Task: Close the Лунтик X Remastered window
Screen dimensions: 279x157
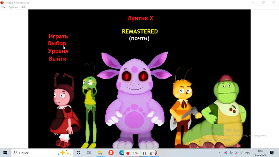Action: (x=274, y=2)
